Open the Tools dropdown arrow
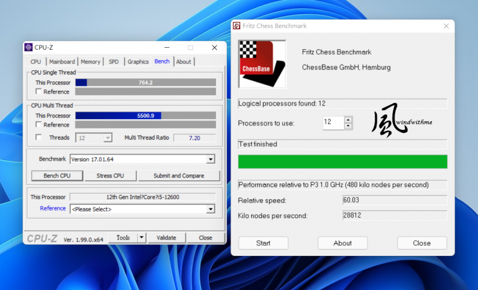The image size is (478, 290). coord(142,238)
